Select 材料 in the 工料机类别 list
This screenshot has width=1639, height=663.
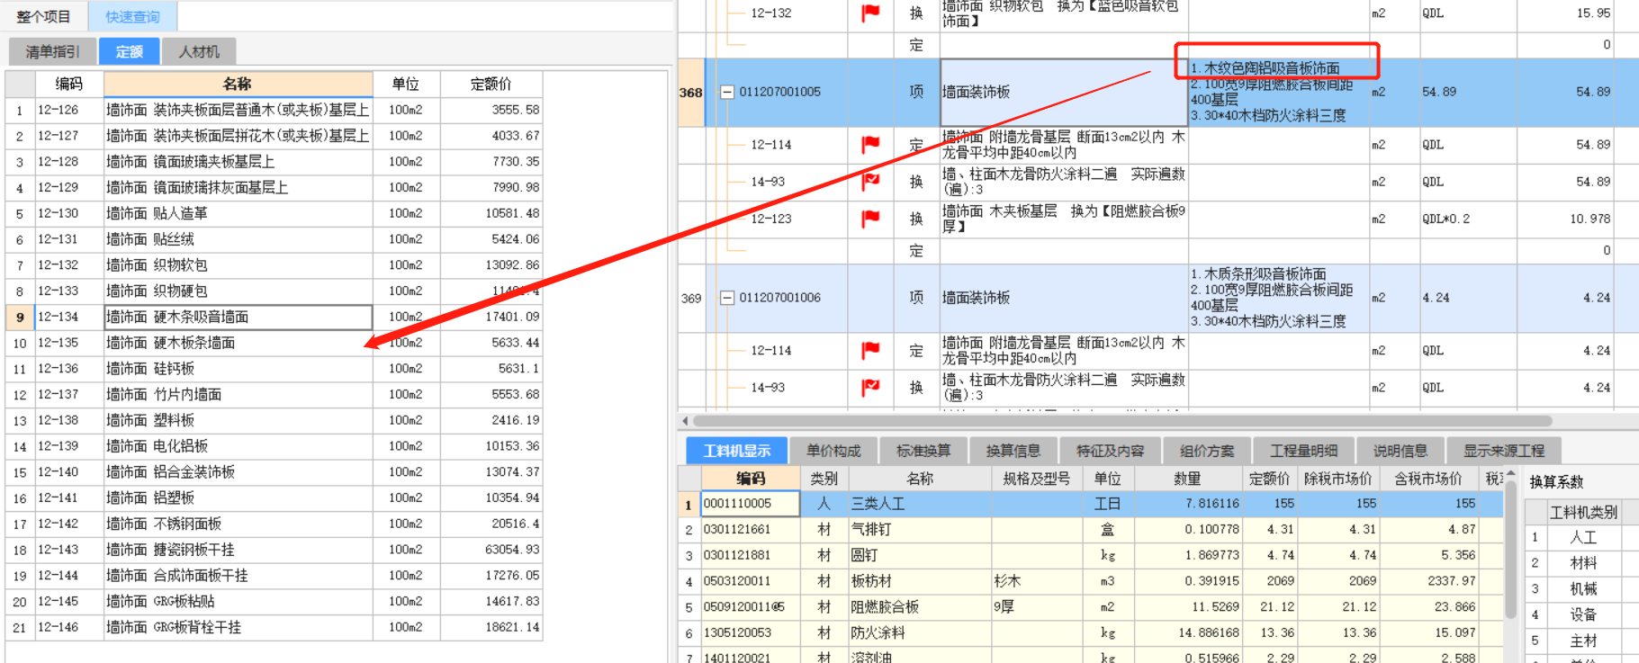[x=1582, y=563]
